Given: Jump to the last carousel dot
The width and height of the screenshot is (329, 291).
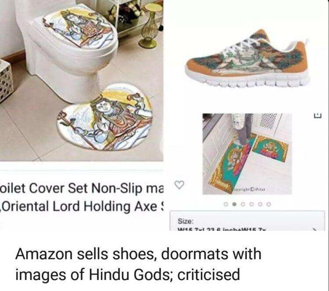Looking at the screenshot, I should tap(269, 204).
